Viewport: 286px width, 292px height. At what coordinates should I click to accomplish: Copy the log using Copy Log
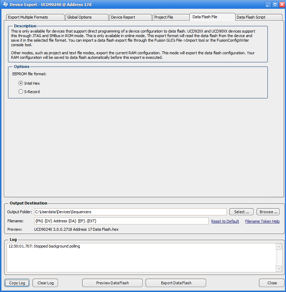click(x=16, y=283)
